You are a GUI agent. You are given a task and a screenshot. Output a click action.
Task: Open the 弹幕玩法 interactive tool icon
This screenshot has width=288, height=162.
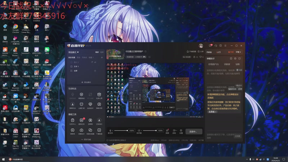click(72, 105)
